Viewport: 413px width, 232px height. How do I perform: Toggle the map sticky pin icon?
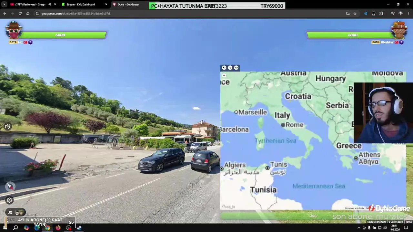(236, 68)
